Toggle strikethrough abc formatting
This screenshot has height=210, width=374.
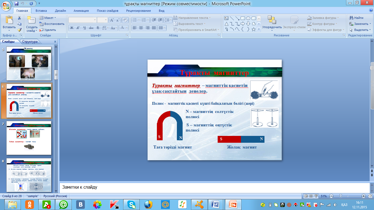(91, 28)
